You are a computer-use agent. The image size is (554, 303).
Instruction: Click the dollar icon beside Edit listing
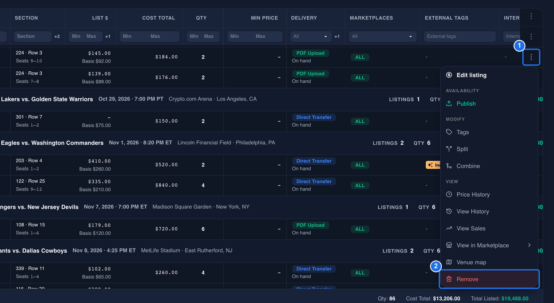(449, 75)
